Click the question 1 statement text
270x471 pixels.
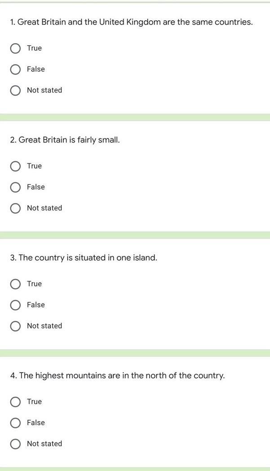click(131, 22)
